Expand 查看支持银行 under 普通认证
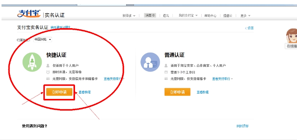 222,79
